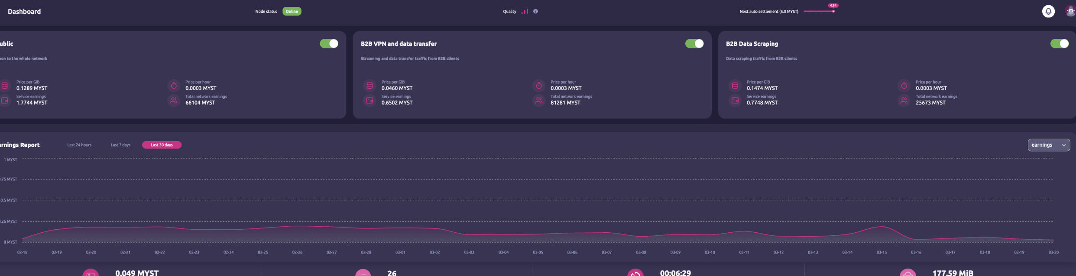This screenshot has height=276, width=1076.
Task: Click the B2B VPN and data transfer title
Action: (399, 44)
